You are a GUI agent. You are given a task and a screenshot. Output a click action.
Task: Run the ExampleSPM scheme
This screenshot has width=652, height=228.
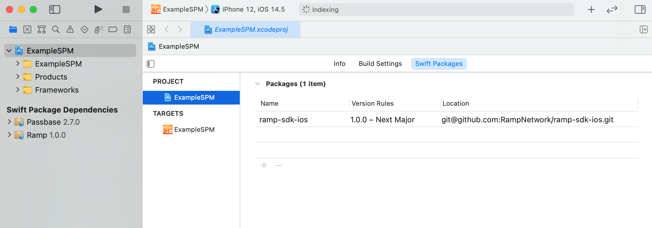coord(98,9)
